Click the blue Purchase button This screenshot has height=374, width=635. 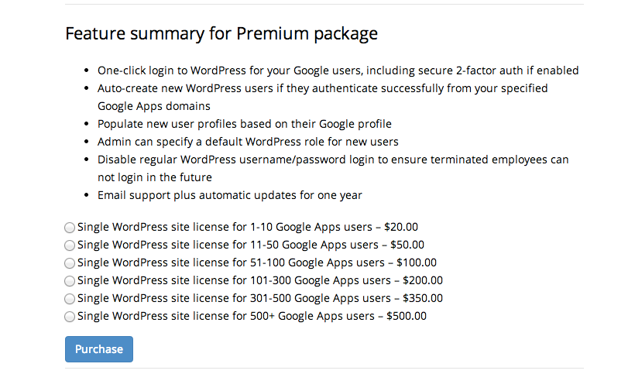click(x=99, y=349)
